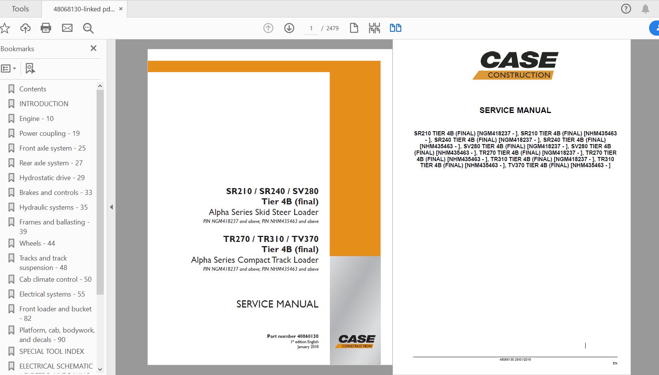Click the Bookmarks panel title

(17, 49)
